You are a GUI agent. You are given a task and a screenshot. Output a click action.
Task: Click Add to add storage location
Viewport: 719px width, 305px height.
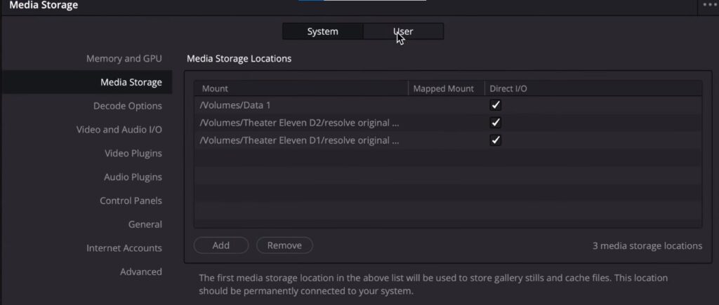click(221, 245)
